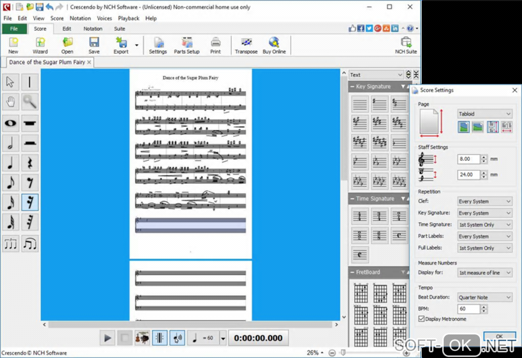This screenshot has height=358, width=522.
Task: Open the Voices menu
Action: tap(104, 18)
